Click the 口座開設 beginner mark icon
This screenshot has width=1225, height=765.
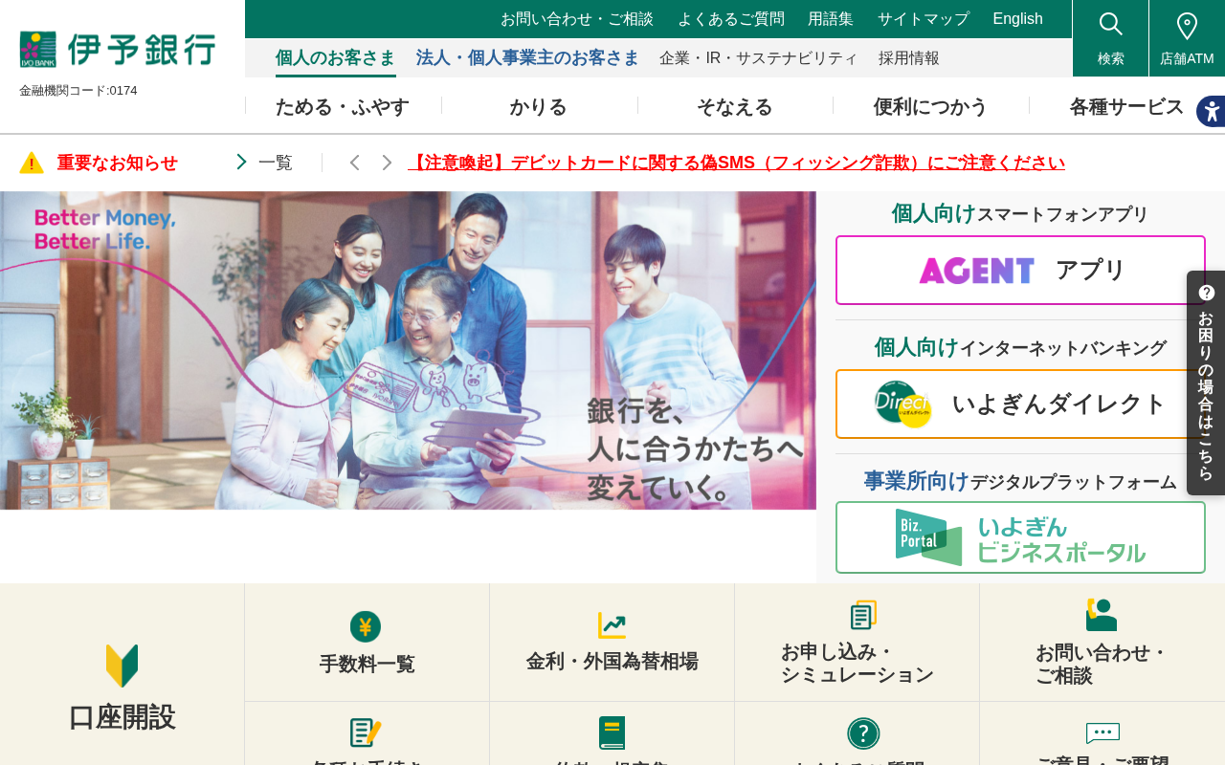point(122,666)
